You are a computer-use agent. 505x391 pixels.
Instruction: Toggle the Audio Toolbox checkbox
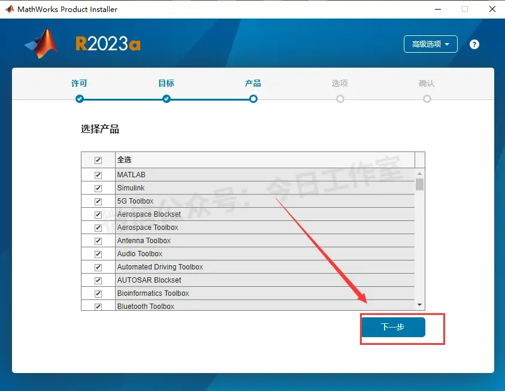pos(98,254)
